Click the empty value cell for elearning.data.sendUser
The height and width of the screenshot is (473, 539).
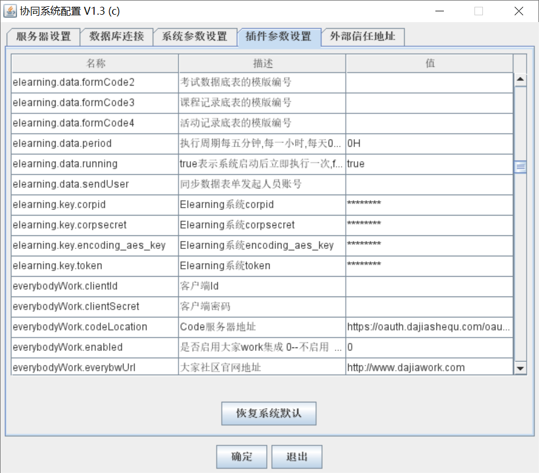coord(429,184)
